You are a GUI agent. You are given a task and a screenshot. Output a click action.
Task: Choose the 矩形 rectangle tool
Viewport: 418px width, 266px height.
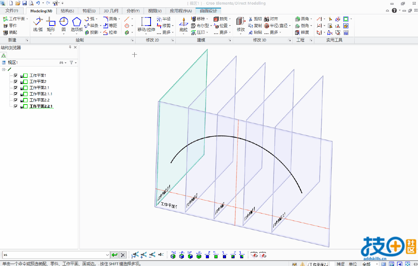click(51, 25)
